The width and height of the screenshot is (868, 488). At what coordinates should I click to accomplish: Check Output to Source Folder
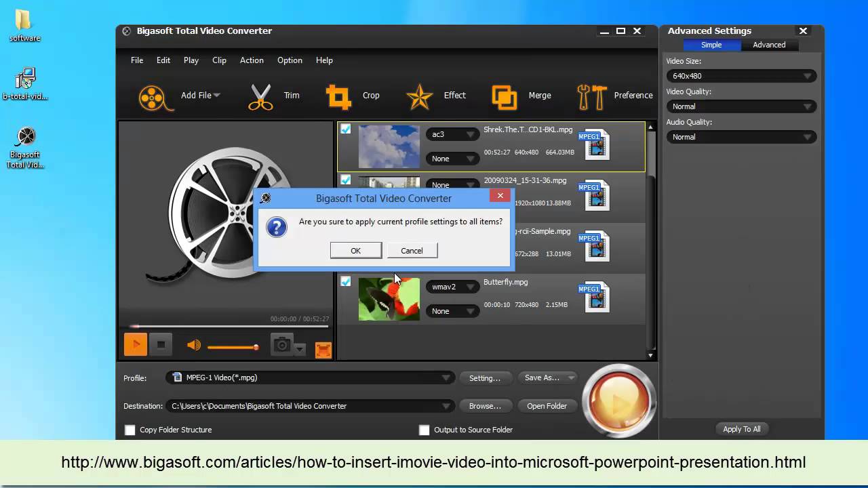[x=424, y=430]
